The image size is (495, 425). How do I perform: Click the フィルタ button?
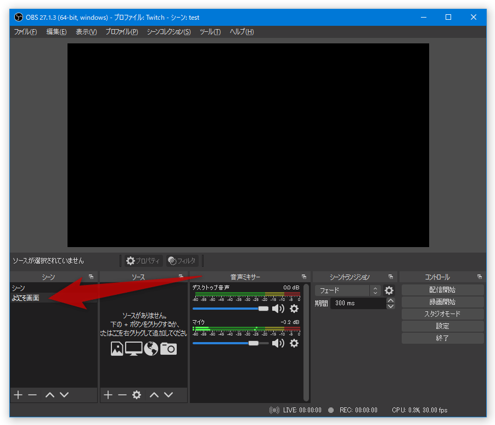tap(182, 261)
